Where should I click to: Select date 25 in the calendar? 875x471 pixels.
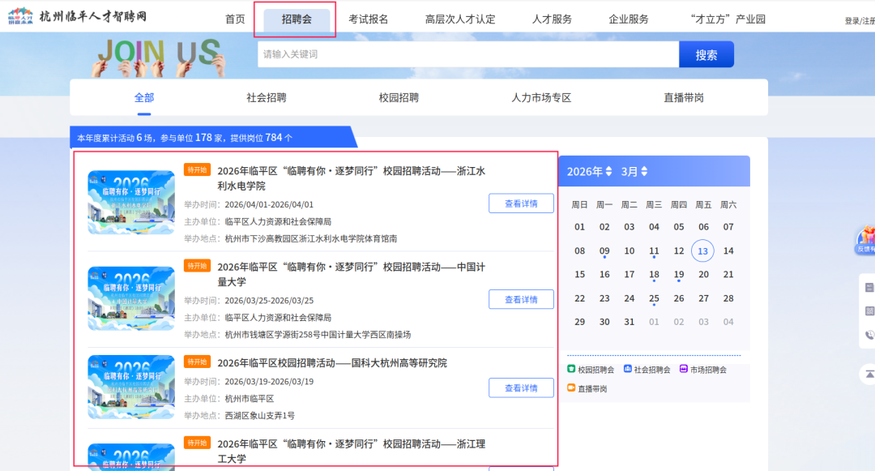[x=654, y=298]
